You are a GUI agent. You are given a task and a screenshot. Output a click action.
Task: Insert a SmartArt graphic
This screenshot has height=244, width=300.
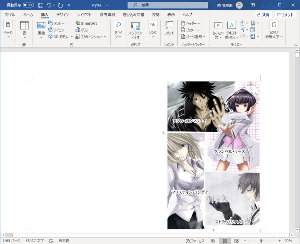click(87, 23)
